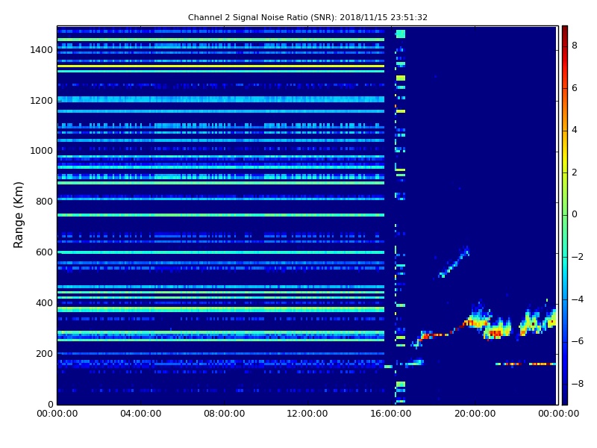Click the dark red top of the colorbar

[x=565, y=32]
